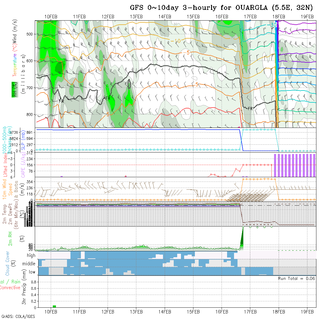Click the cyan -30 contour label
This screenshot has width=319, height=319.
[x=272, y=25]
